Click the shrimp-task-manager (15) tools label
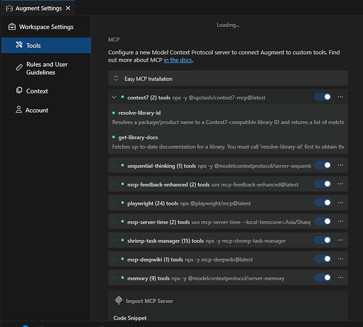This screenshot has height=327, width=363. click(x=166, y=241)
